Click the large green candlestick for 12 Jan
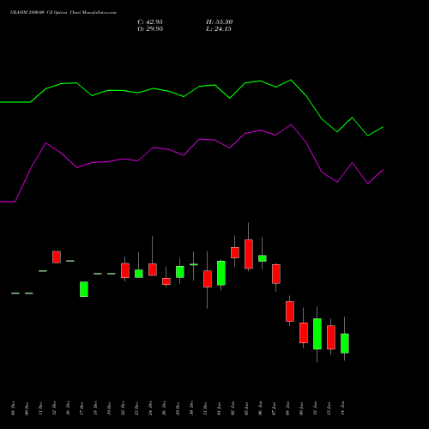429x429 pixels. coord(317,334)
